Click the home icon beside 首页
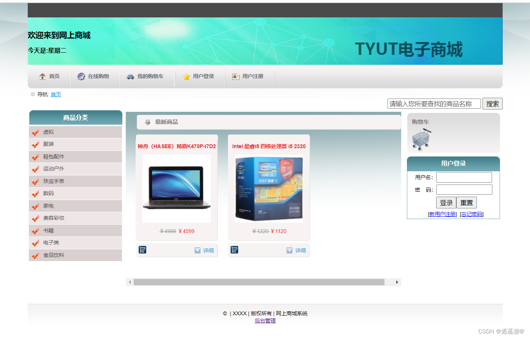The image size is (530, 338). [43, 77]
